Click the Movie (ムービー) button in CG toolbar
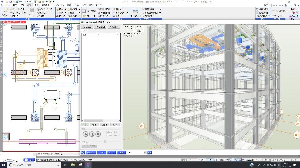The width and height of the screenshot is (300, 168). pos(101,153)
